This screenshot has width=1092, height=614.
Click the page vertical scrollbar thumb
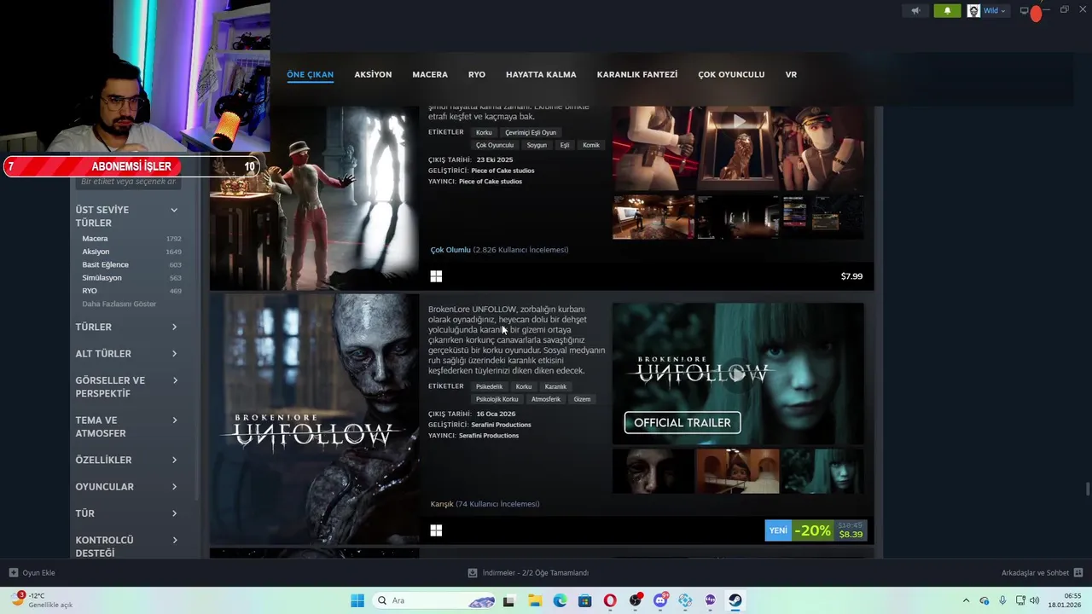coord(1087,489)
